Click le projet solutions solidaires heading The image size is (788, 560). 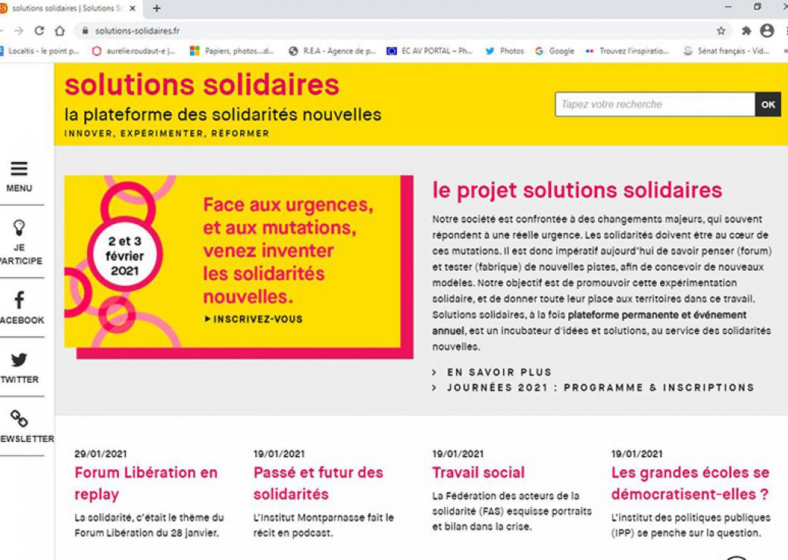click(x=577, y=190)
